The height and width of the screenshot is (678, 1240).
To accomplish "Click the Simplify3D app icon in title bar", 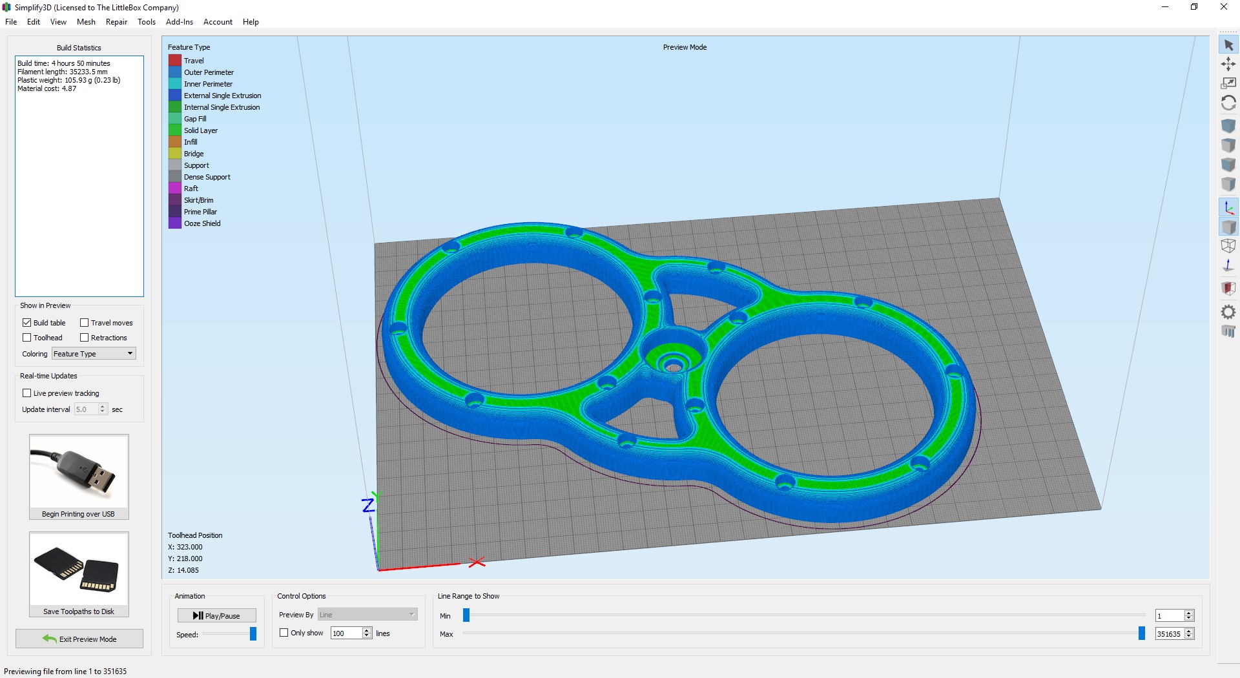I will pyautogui.click(x=6, y=7).
